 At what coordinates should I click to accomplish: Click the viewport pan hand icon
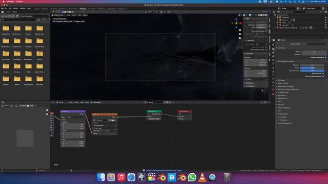(240, 34)
